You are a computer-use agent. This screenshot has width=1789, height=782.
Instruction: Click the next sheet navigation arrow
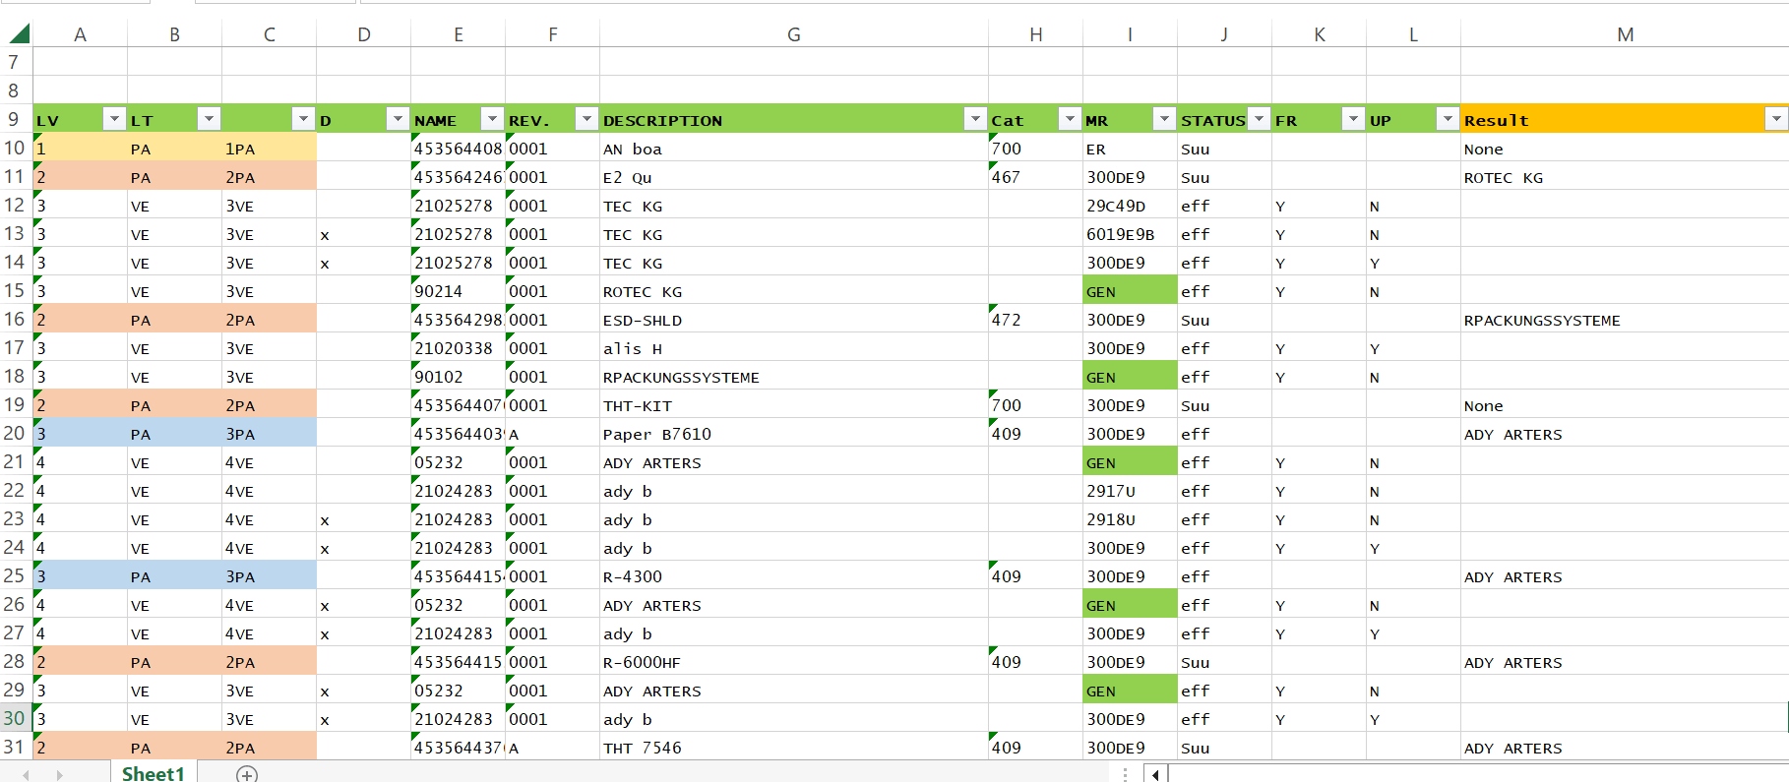[60, 774]
